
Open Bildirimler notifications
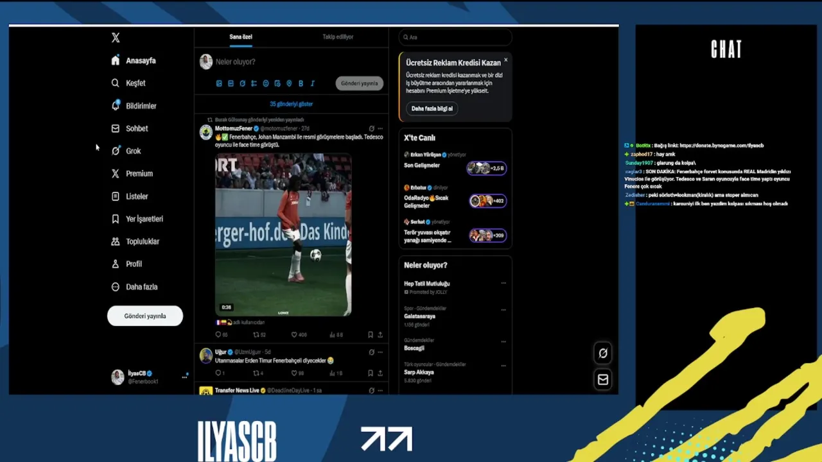[134, 106]
